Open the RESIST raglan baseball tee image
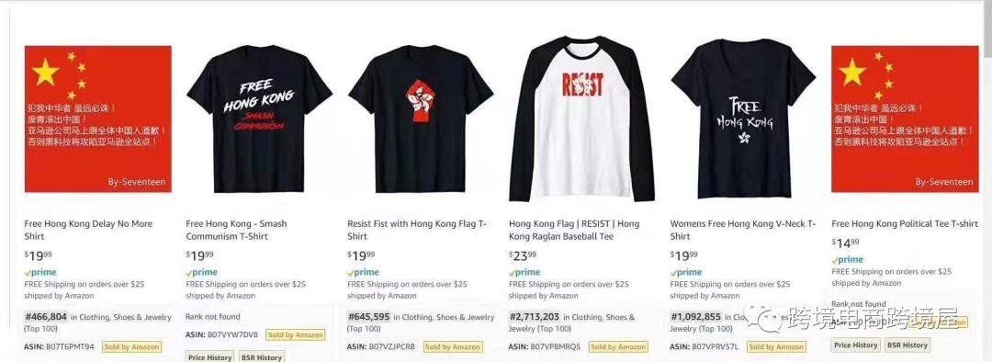The width and height of the screenshot is (992, 362). [x=581, y=119]
